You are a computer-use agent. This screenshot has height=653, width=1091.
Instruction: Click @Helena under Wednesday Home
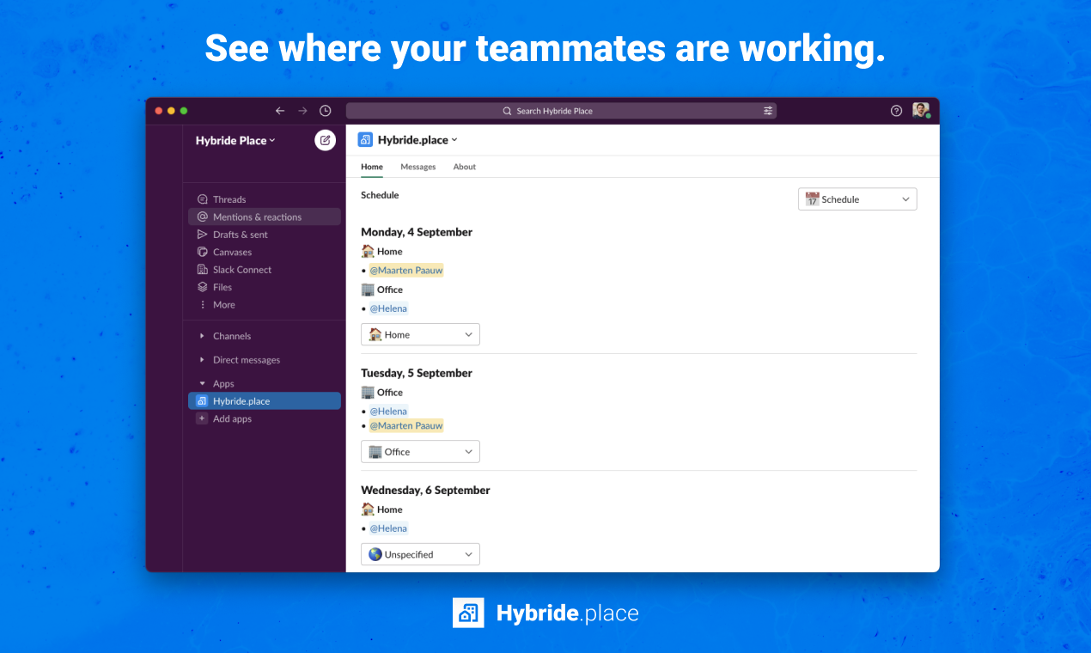388,528
